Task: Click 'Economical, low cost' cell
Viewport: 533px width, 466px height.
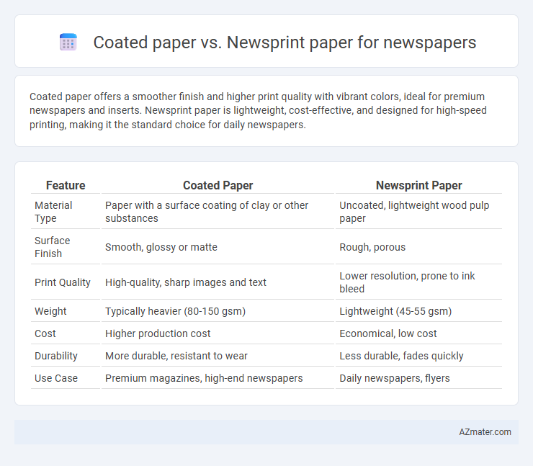Action: coord(418,333)
